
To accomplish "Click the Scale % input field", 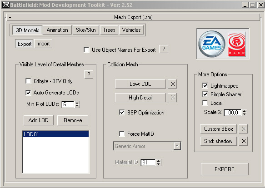I will click(x=233, y=113).
